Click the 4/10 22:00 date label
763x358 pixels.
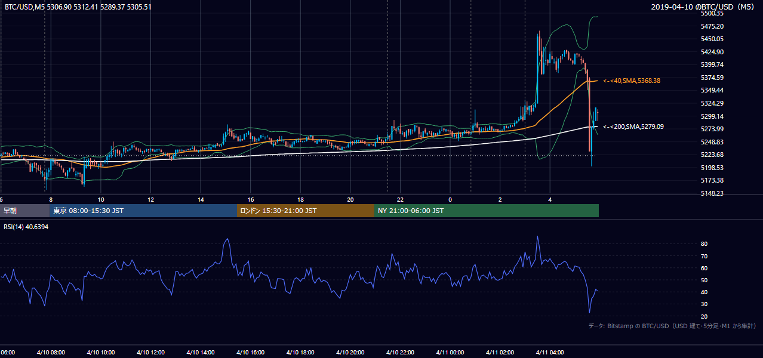point(399,352)
